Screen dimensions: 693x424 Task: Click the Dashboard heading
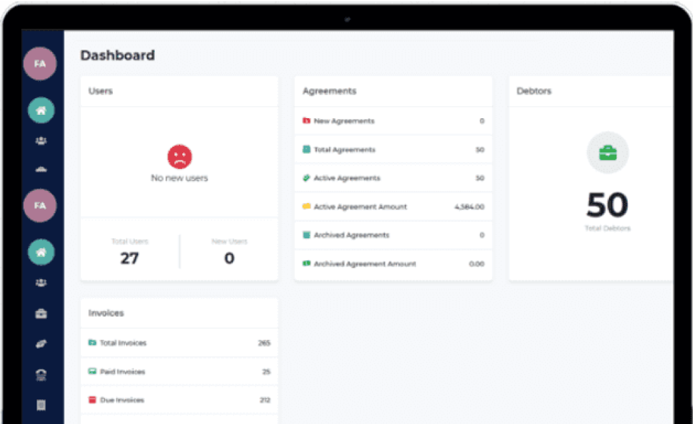pyautogui.click(x=118, y=55)
